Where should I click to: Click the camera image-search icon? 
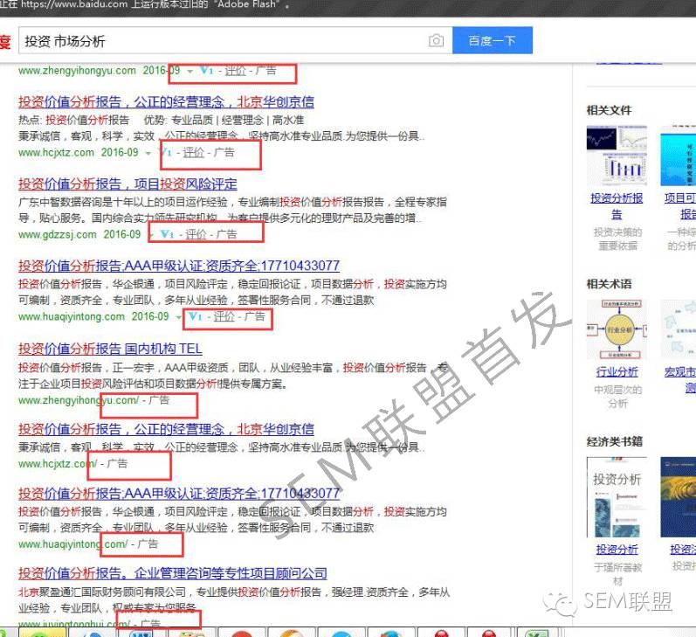tap(436, 41)
